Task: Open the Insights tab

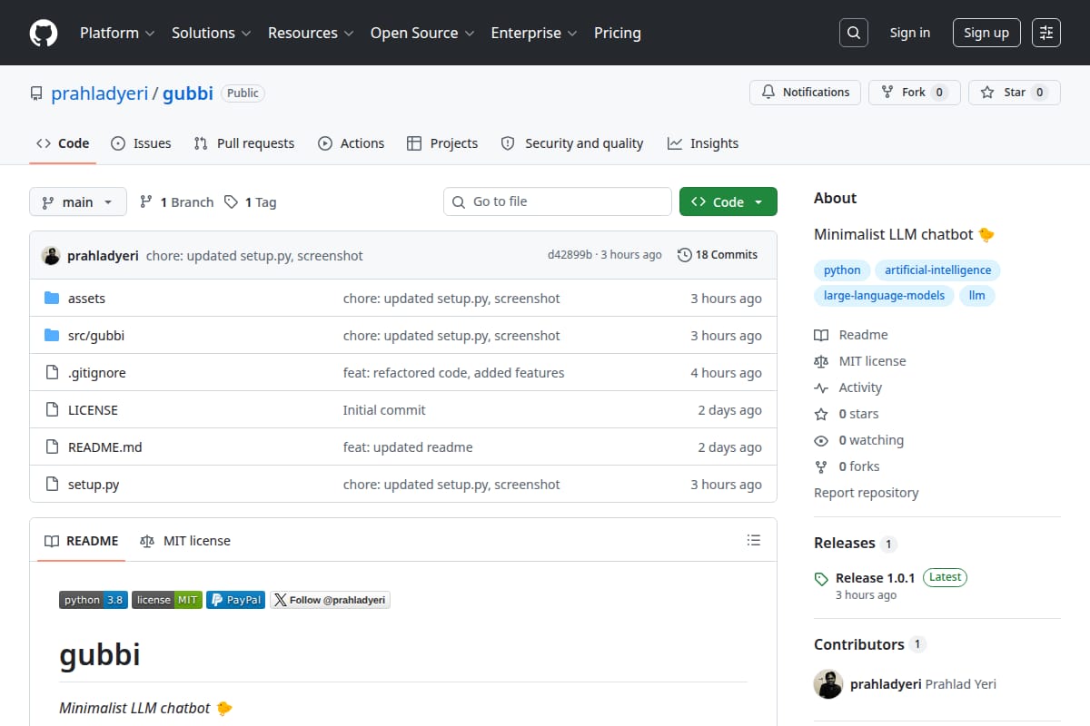Action: point(703,143)
